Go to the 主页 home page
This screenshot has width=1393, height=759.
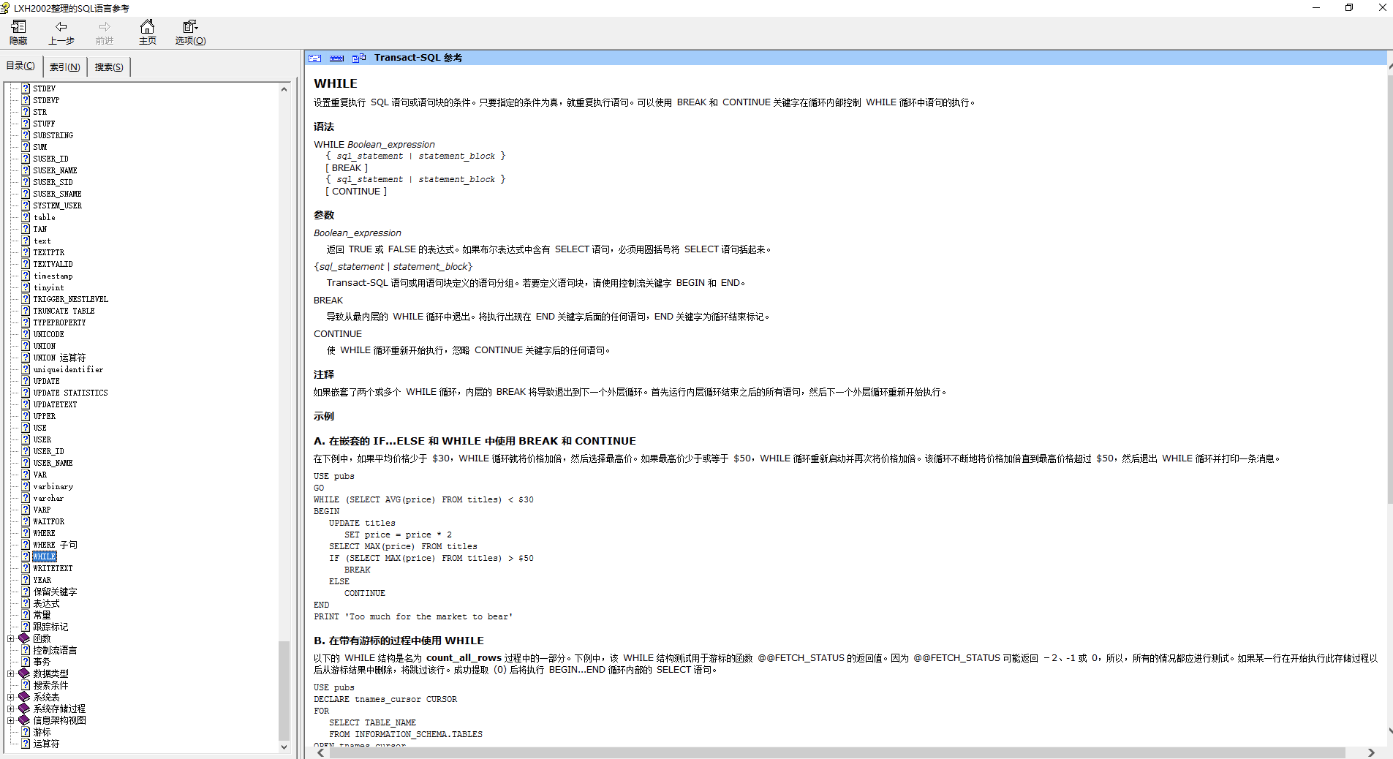147,32
